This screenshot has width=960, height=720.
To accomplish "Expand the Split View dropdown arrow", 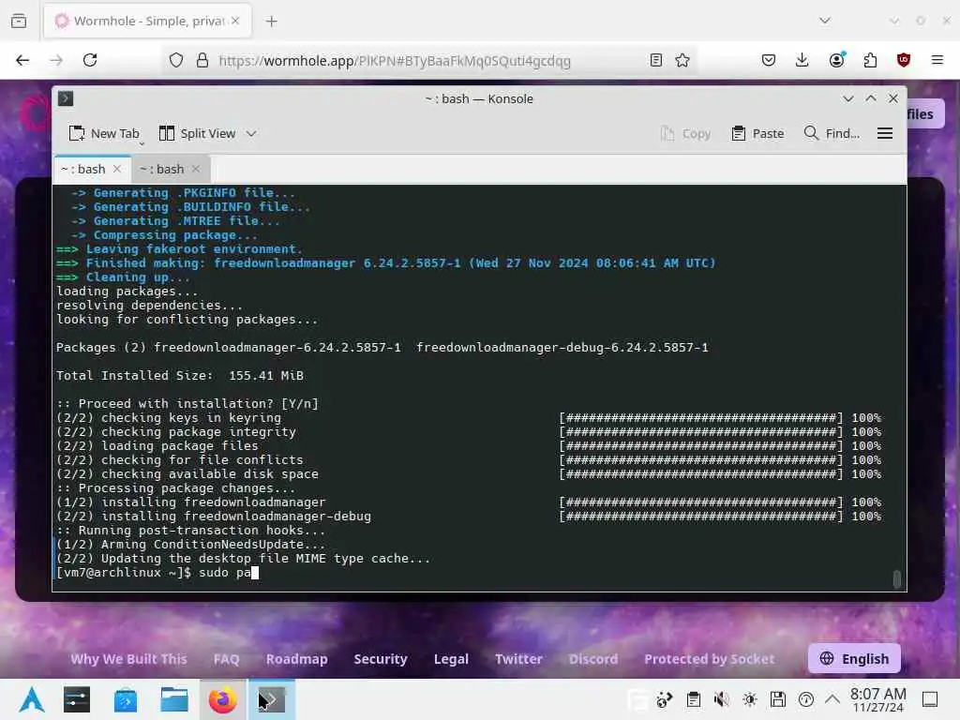I will tap(251, 133).
